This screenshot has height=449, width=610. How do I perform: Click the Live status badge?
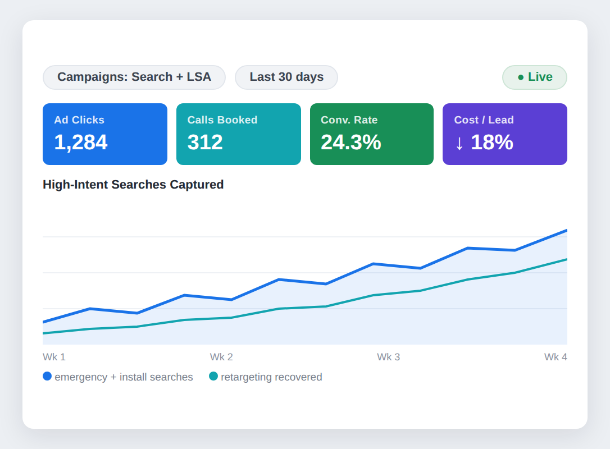tap(535, 77)
